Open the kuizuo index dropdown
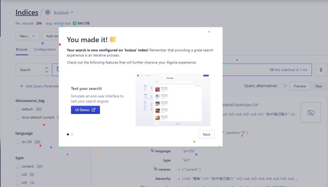 pyautogui.click(x=64, y=12)
